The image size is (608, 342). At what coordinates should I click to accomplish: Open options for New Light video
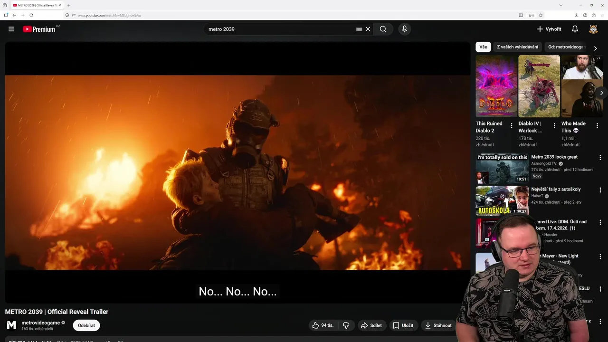tap(600, 256)
